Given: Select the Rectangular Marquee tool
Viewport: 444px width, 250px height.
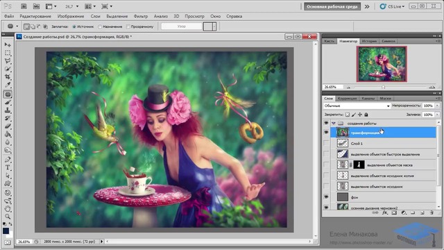Looking at the screenshot, I should click(8, 53).
